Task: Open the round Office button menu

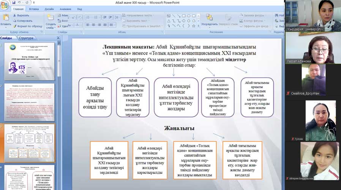Action: [x=5, y=5]
